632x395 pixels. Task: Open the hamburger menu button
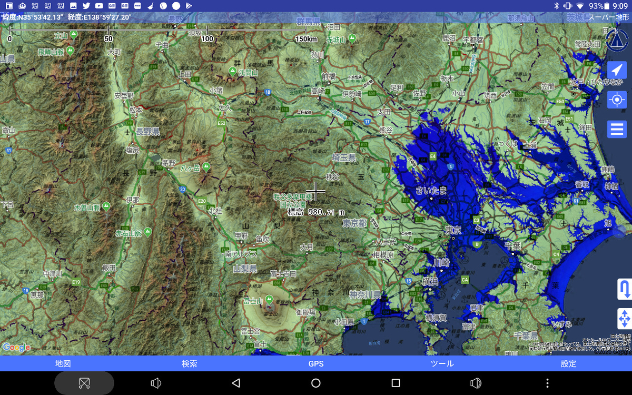point(617,129)
